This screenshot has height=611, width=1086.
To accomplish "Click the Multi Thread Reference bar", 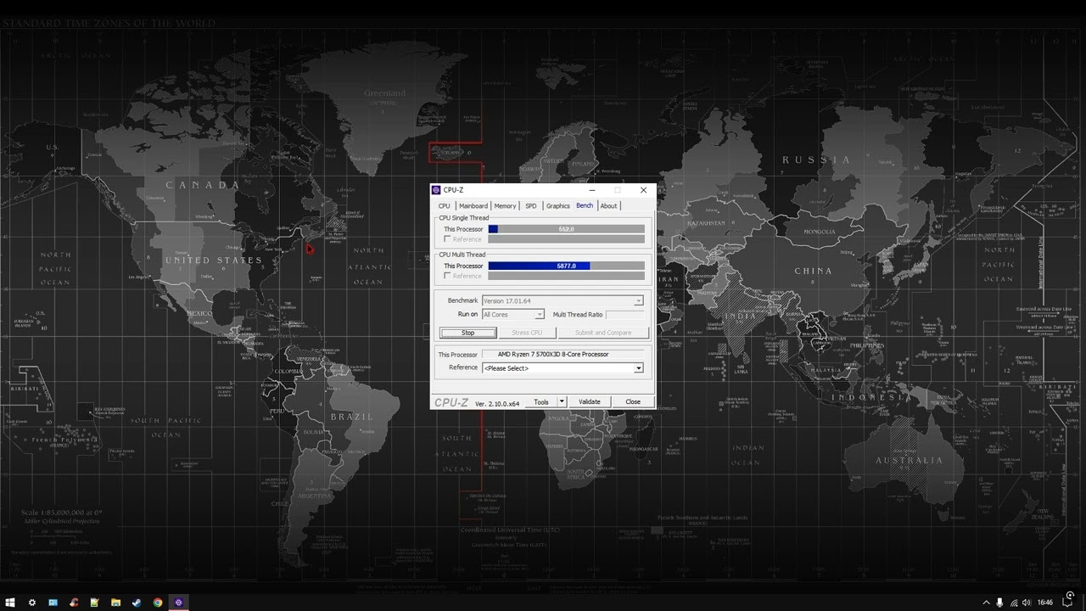I will coord(567,276).
